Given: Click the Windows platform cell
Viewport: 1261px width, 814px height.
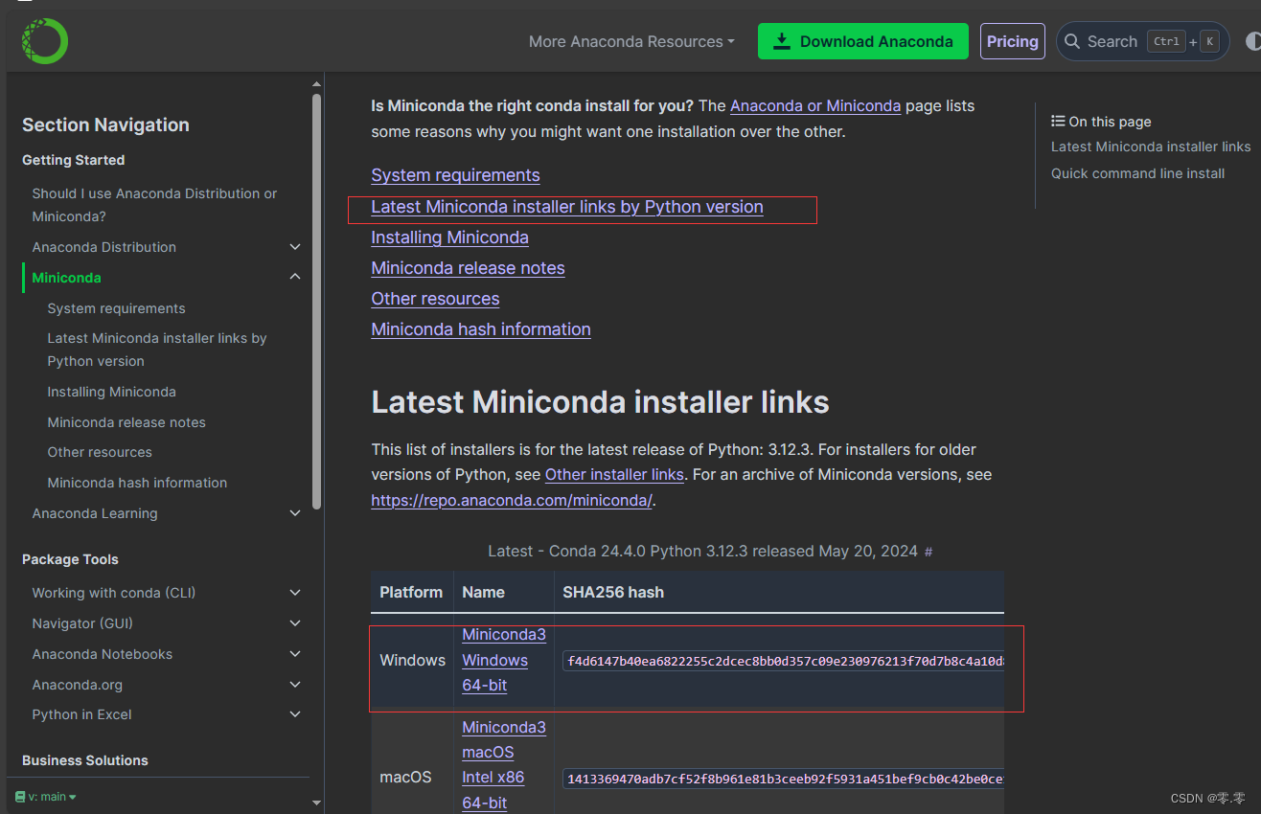Looking at the screenshot, I should (x=412, y=660).
